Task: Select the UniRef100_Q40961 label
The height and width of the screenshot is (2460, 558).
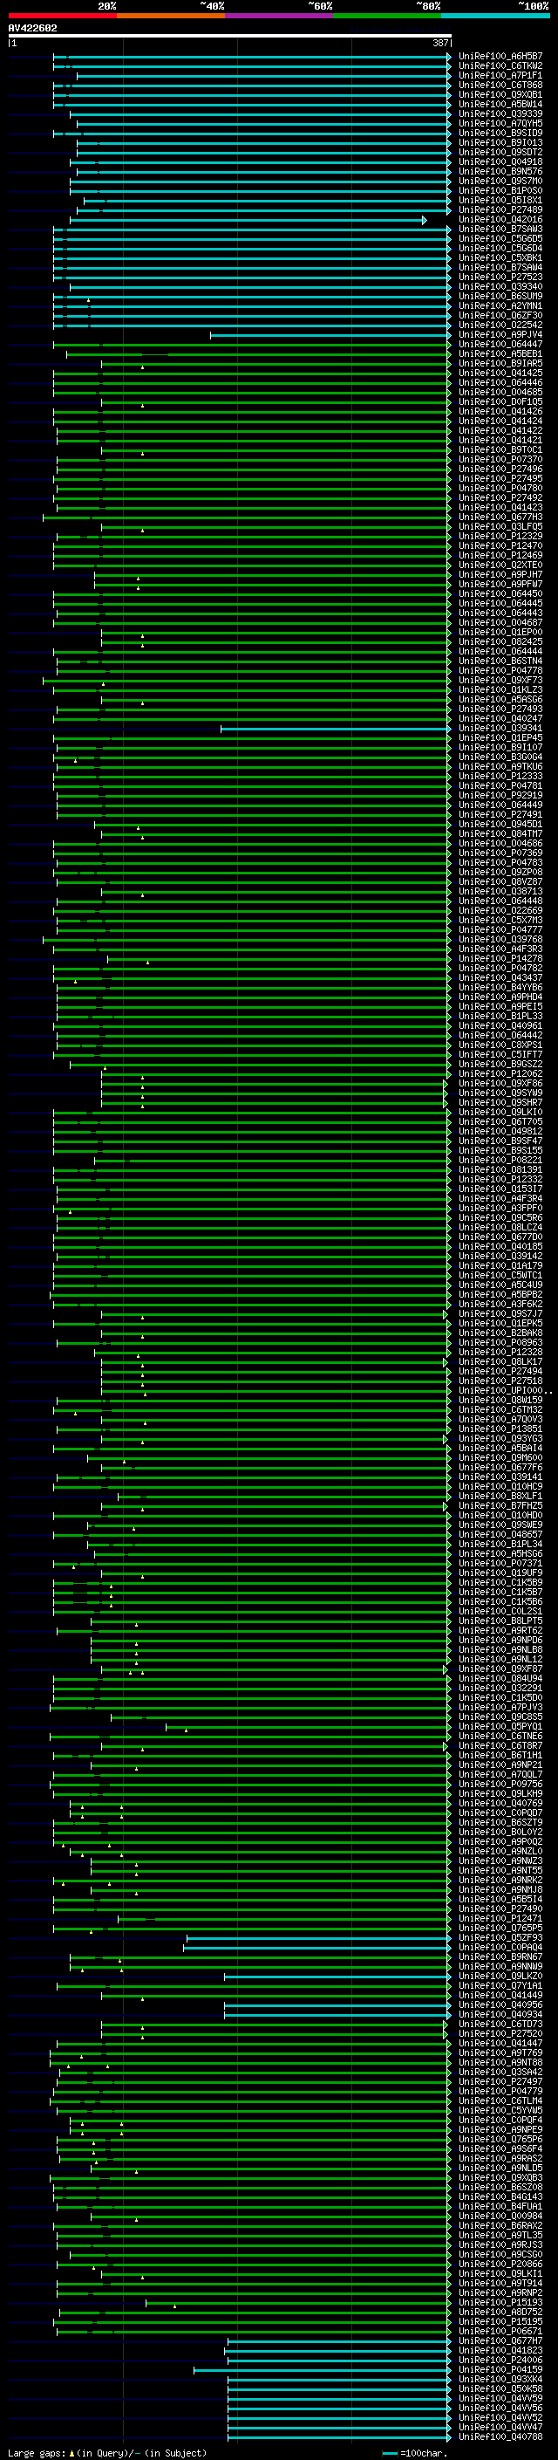Action: coord(500,1025)
